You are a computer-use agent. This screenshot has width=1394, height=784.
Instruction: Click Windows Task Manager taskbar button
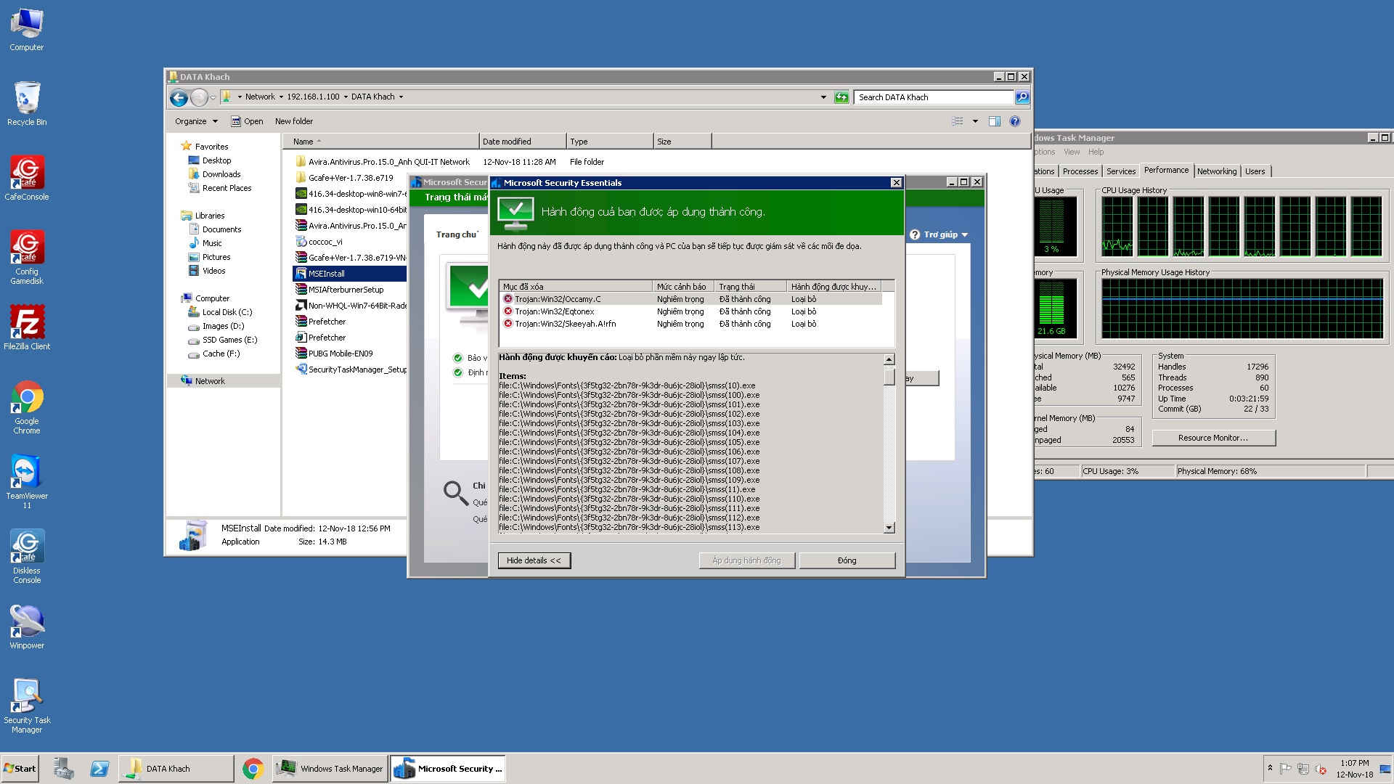click(330, 769)
